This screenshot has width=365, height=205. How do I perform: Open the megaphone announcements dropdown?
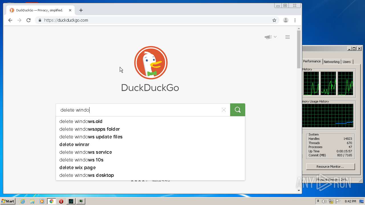coord(270,37)
